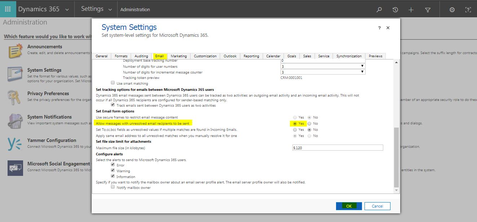Click the search magnifier icon
The height and width of the screenshot is (222, 477).
(379, 10)
